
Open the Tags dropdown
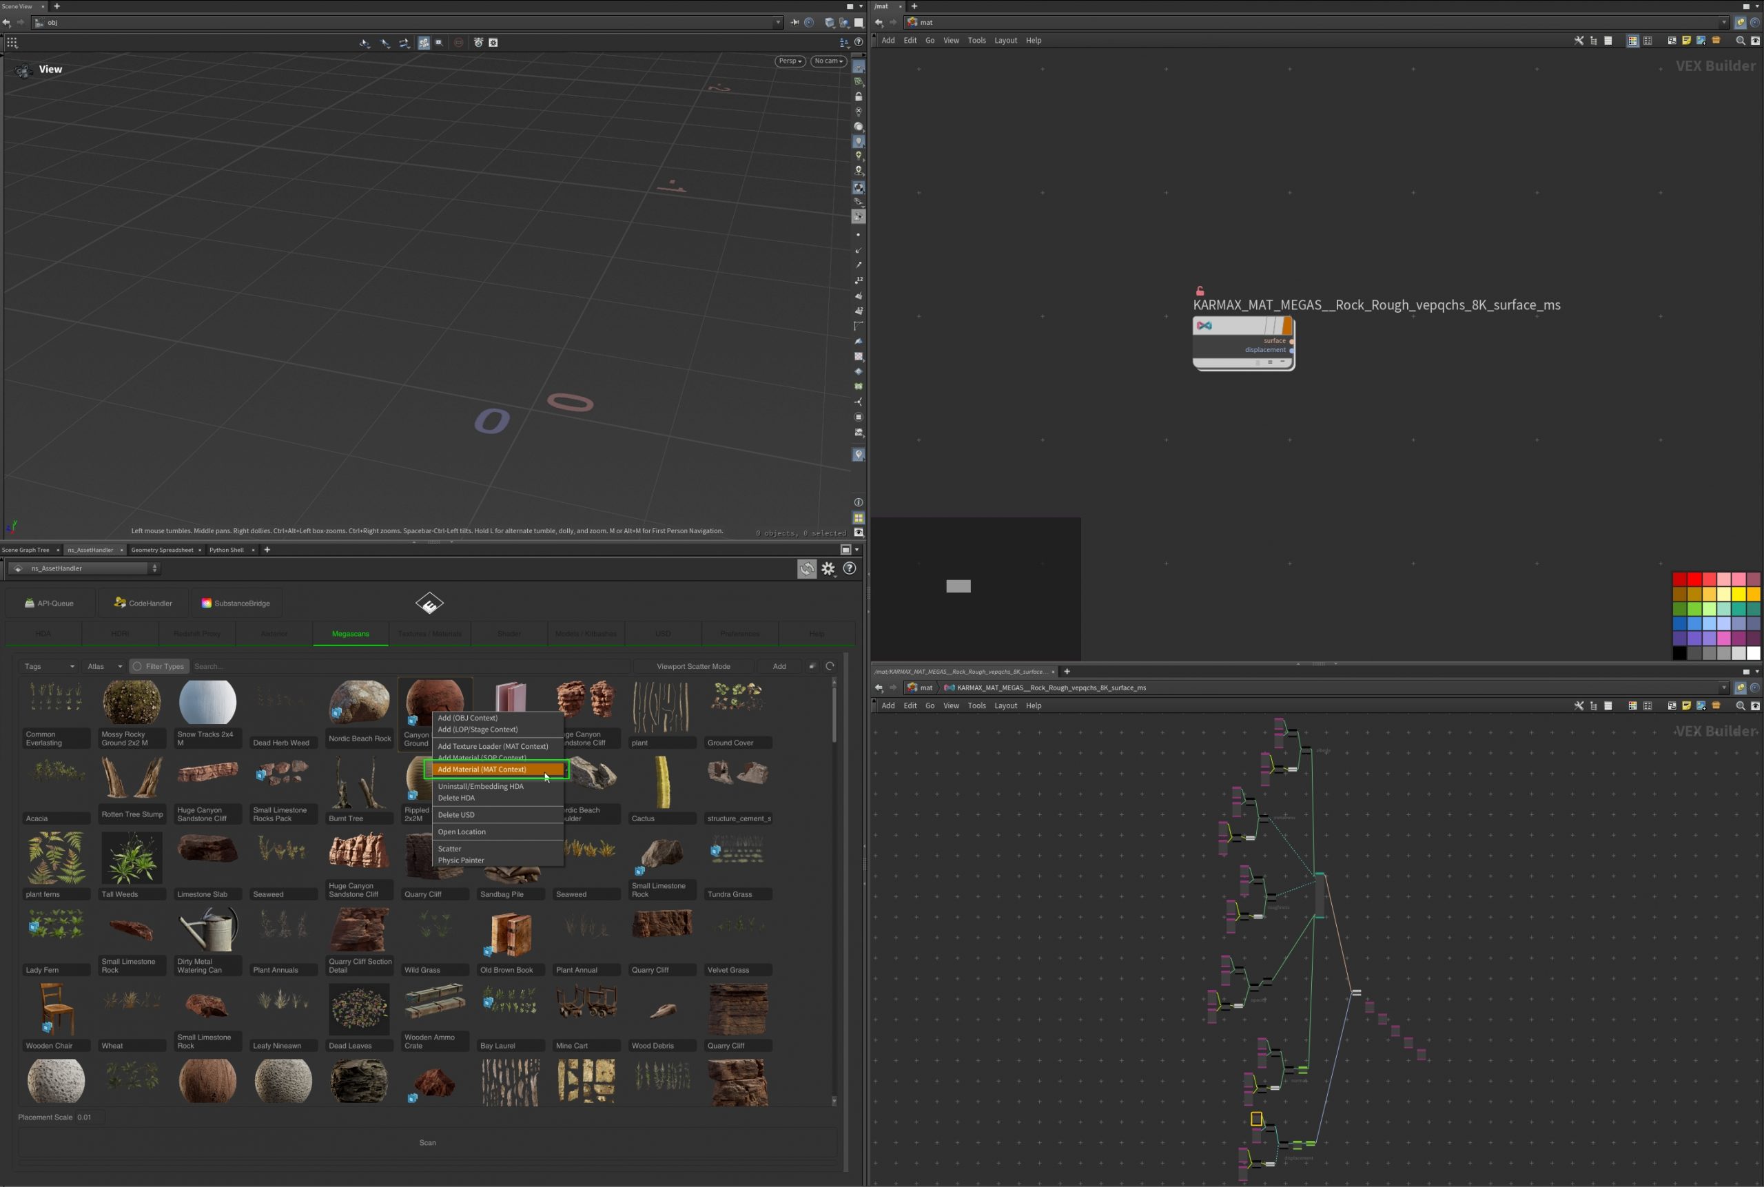[49, 666]
